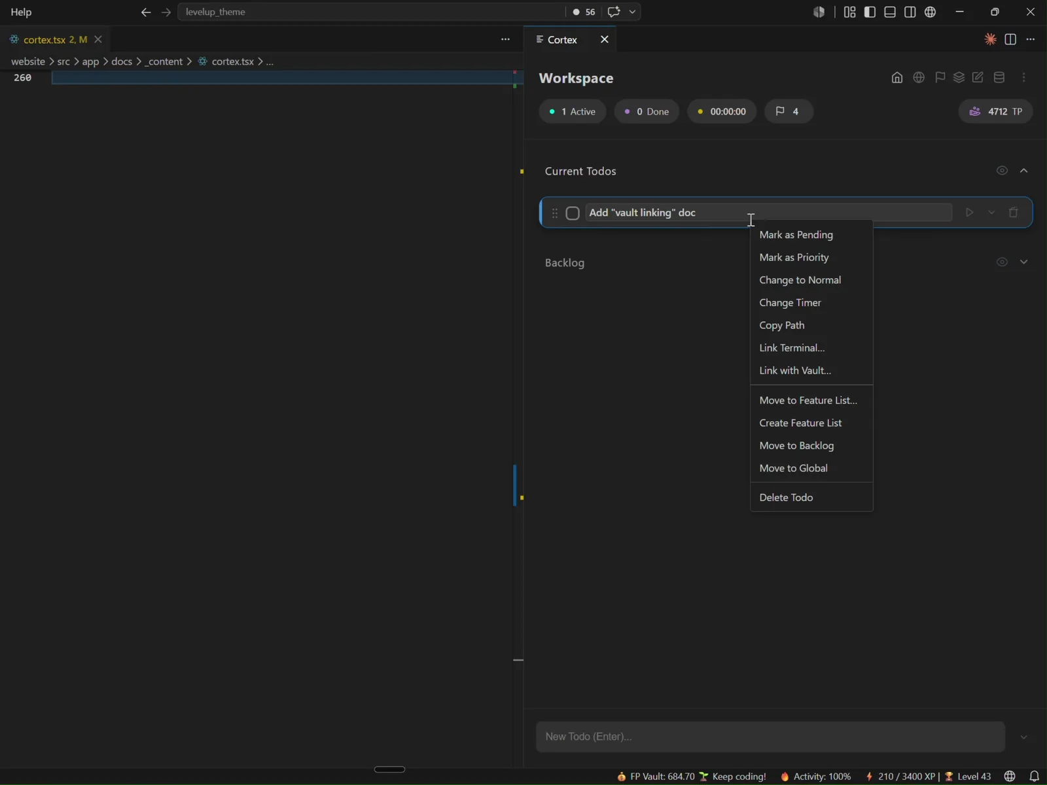Focus the New Todo input field
1047x785 pixels.
[x=770, y=737]
